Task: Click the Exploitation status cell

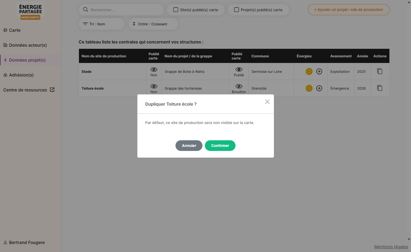Action: coord(341,71)
